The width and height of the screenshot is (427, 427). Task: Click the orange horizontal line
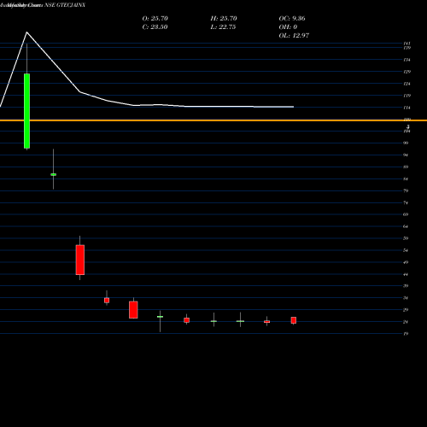[x=213, y=120]
